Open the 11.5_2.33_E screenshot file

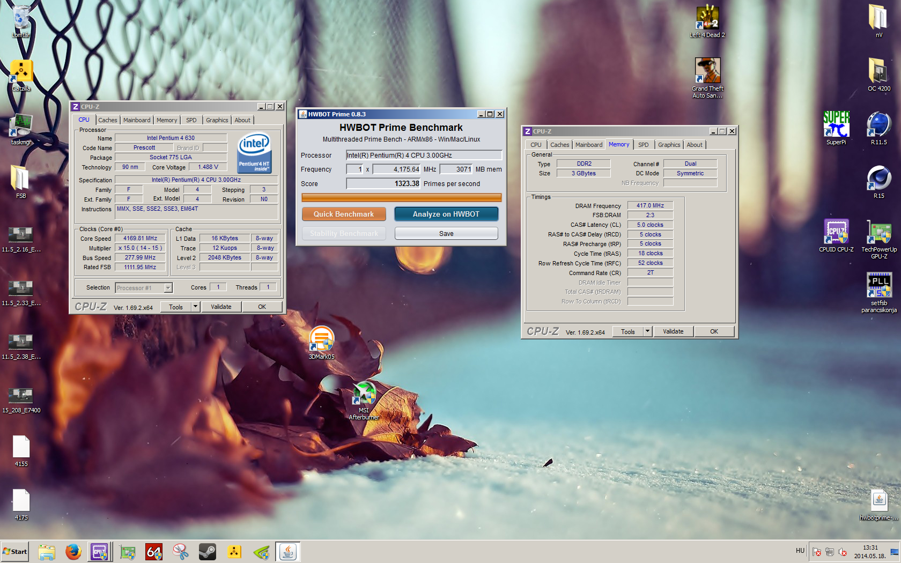pyautogui.click(x=21, y=292)
